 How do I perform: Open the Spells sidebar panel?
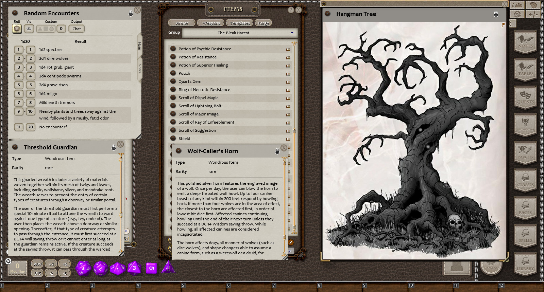point(525,236)
